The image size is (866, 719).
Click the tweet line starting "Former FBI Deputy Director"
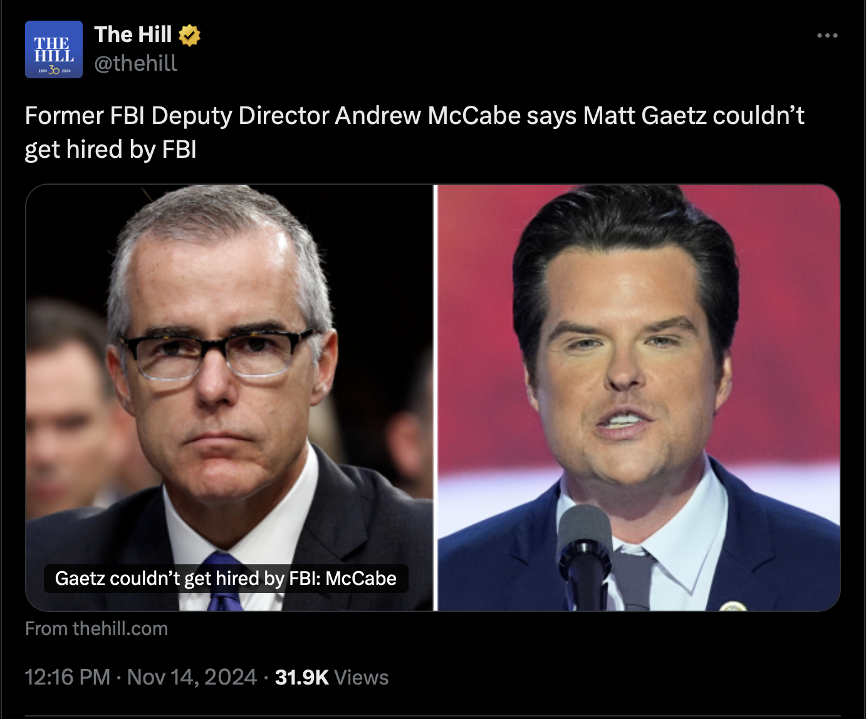pos(414,116)
